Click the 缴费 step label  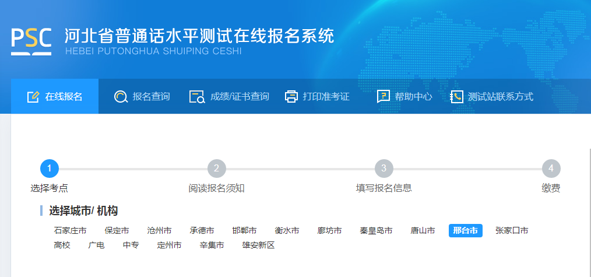pyautogui.click(x=551, y=188)
